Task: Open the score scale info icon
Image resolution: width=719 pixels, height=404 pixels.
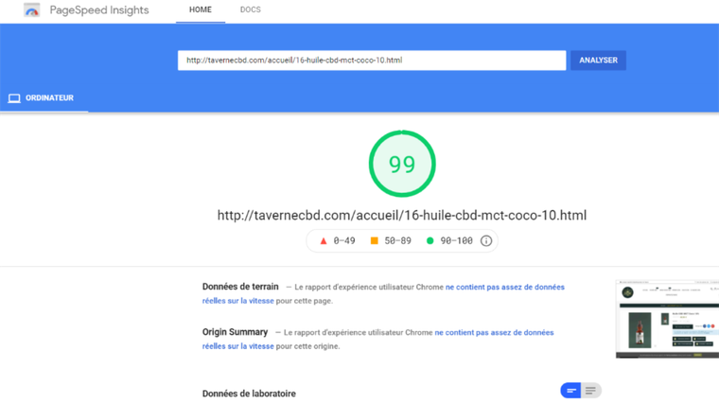Action: point(486,240)
